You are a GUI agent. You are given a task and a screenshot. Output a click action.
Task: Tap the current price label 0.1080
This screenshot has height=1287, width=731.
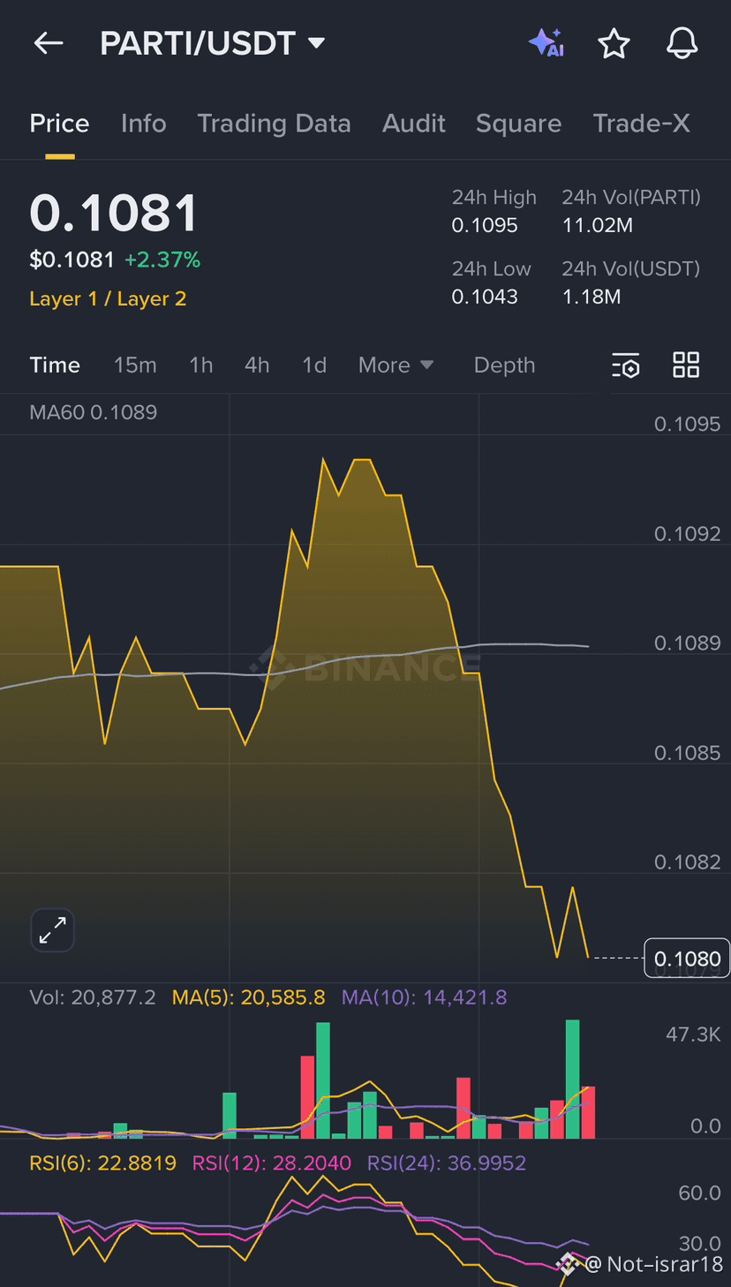coord(687,959)
